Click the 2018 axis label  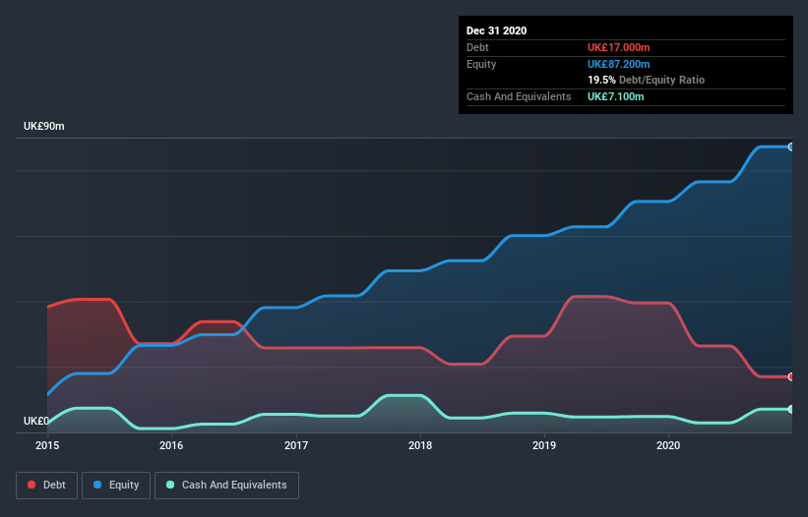[420, 445]
